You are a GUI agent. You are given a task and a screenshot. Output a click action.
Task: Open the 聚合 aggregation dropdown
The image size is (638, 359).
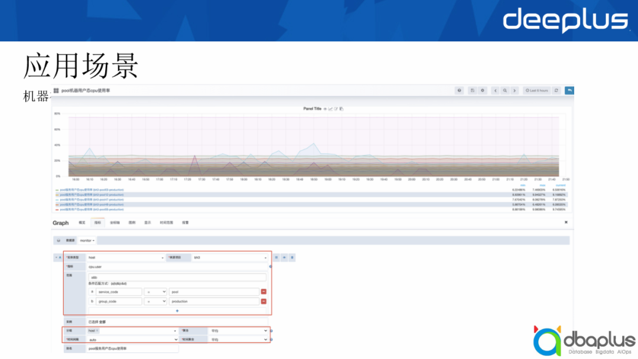[239, 331]
